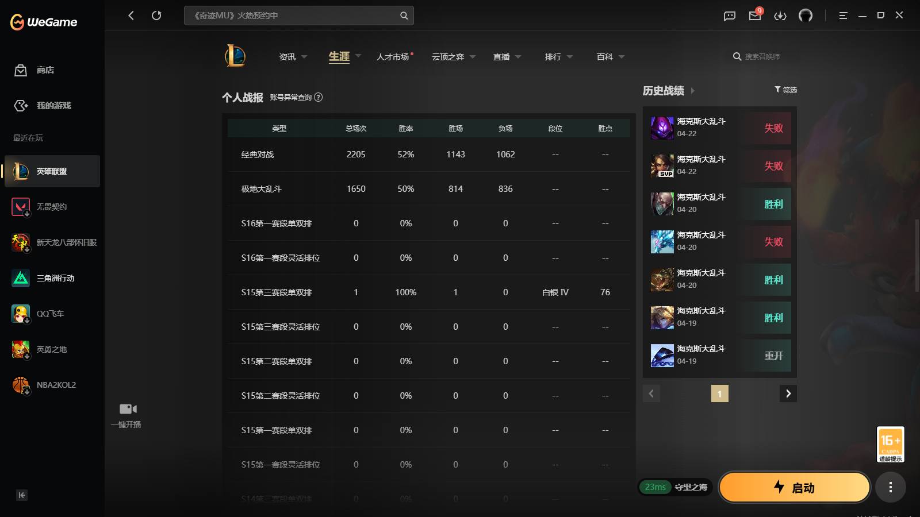Viewport: 920px width, 517px height.
Task: Select QQ飞车 in recent games
Action: coord(52,314)
